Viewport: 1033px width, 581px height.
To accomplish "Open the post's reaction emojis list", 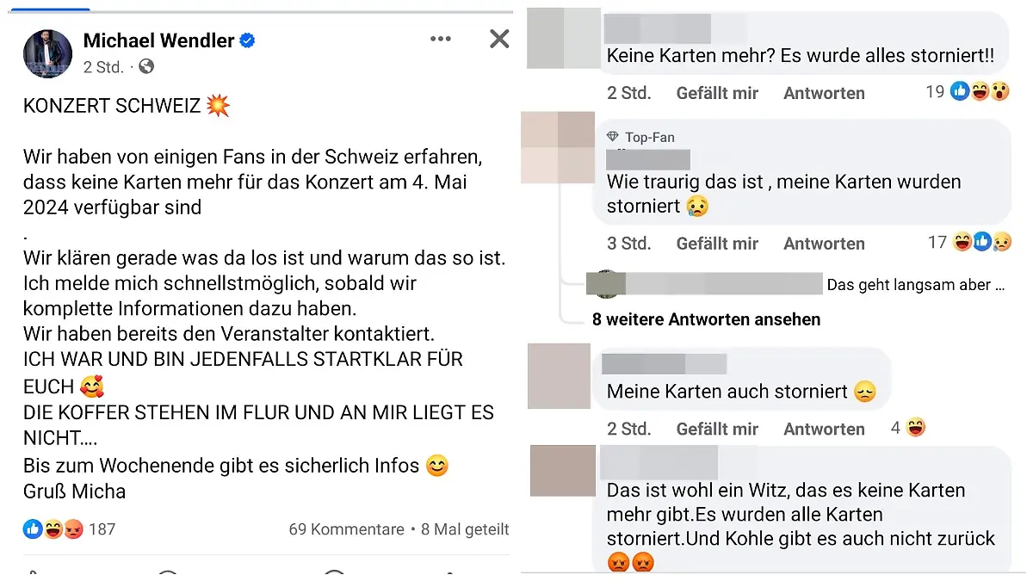I will (x=53, y=529).
